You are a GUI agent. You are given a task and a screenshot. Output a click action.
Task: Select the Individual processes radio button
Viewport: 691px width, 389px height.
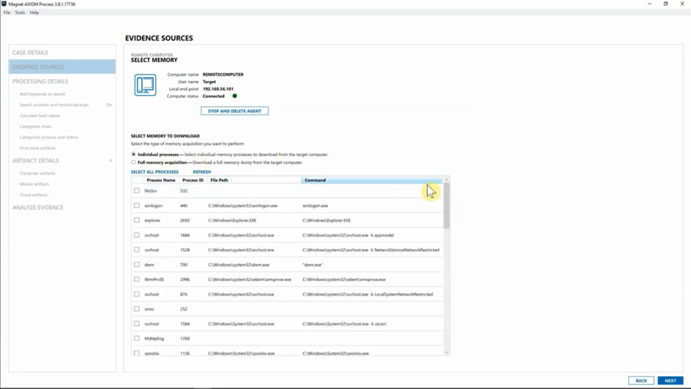(134, 155)
